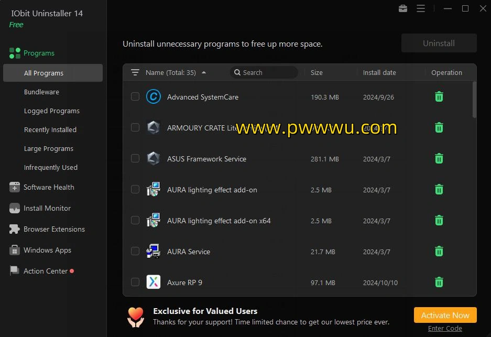
Task: Click the ARMOURY CRATE Lite app icon
Action: point(154,127)
